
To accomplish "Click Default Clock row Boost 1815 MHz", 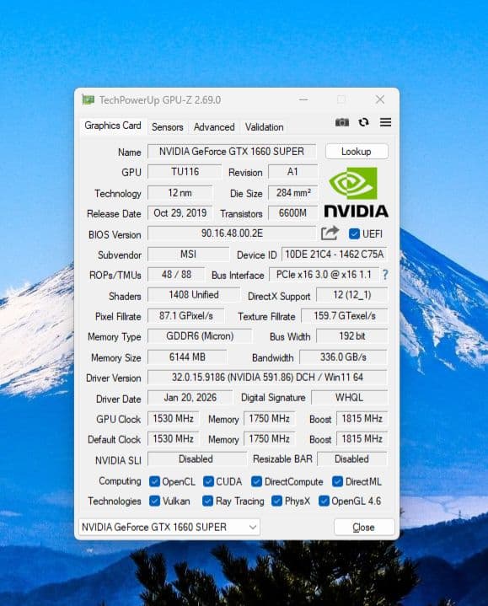I will pos(362,439).
